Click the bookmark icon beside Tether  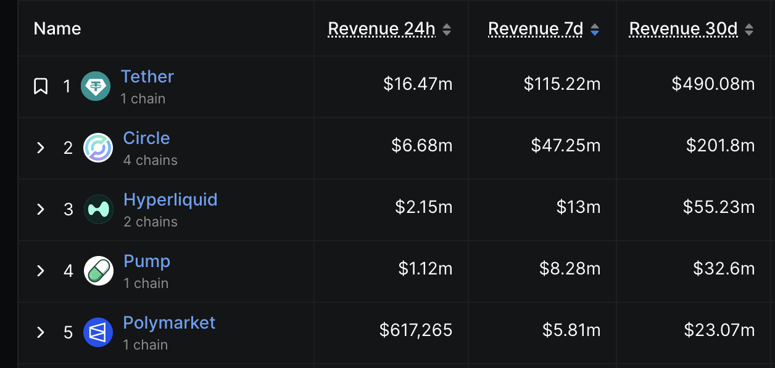[40, 86]
